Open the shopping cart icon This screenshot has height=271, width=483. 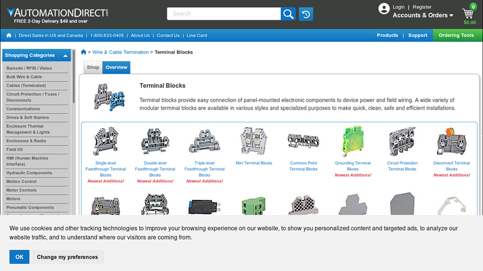tap(469, 14)
